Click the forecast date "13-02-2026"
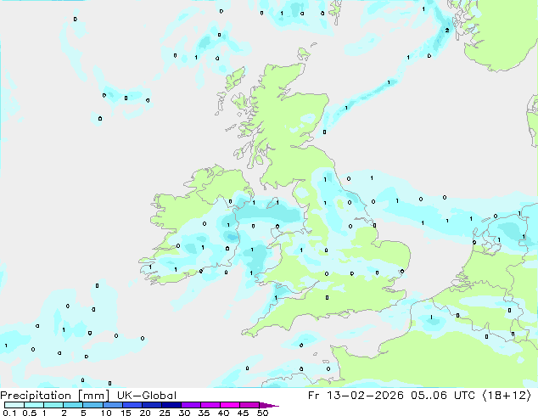 click(365, 396)
